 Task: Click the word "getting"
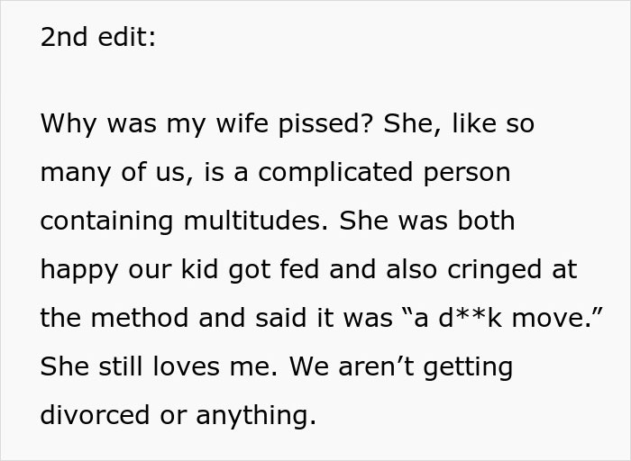pos(469,367)
